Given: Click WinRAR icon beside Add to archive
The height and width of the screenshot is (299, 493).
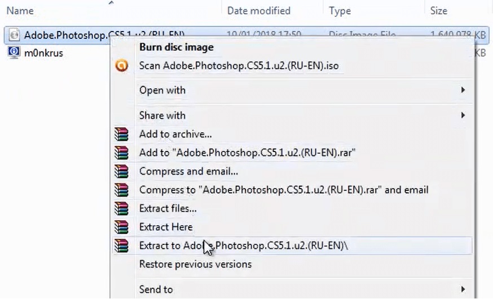Looking at the screenshot, I should (121, 134).
